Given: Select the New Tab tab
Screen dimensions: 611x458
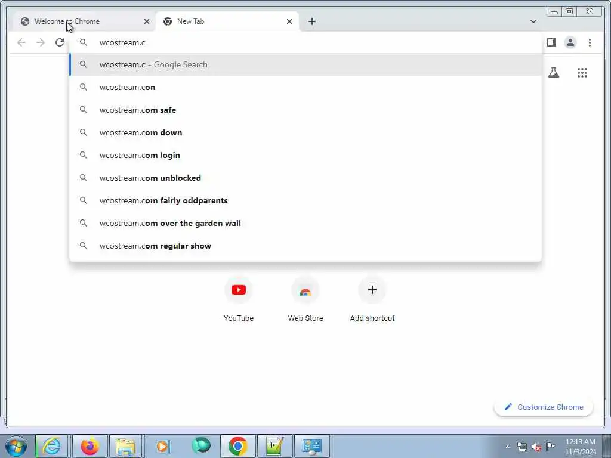Looking at the screenshot, I should click(227, 21).
